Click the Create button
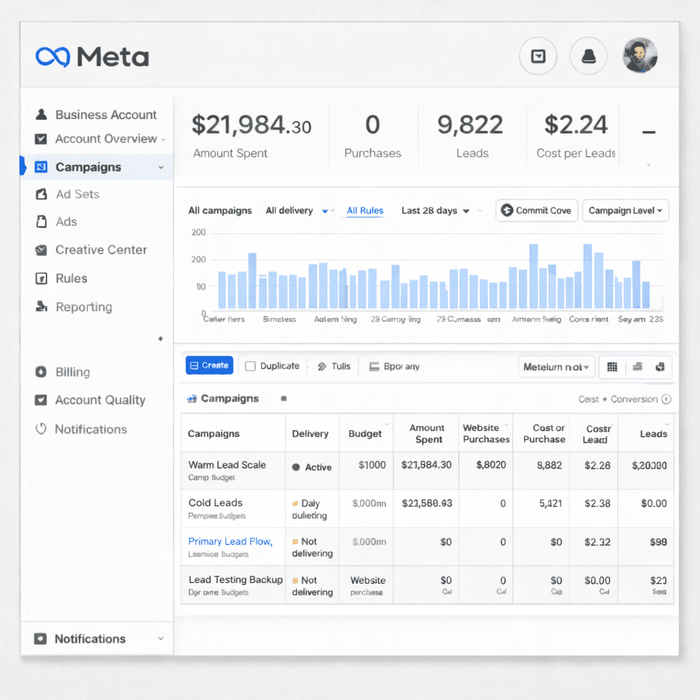The width and height of the screenshot is (700, 700). 209,365
